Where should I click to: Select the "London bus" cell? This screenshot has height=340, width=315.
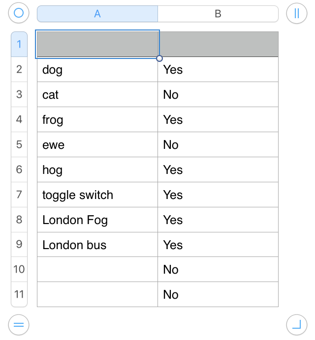[x=97, y=245]
